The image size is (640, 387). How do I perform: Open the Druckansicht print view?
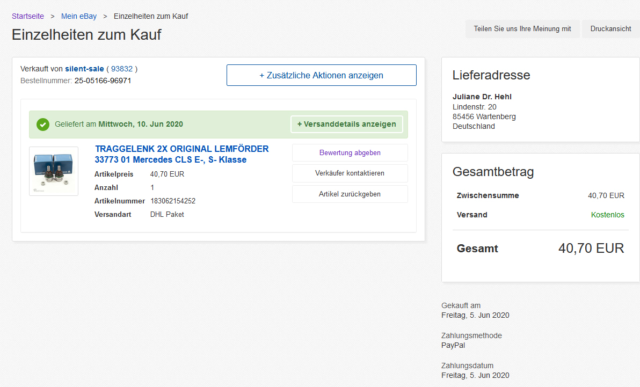tap(610, 29)
